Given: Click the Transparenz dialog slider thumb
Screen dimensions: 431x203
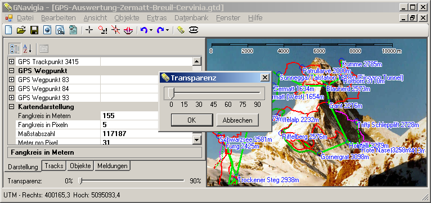Looking at the screenshot, I should click(171, 93).
